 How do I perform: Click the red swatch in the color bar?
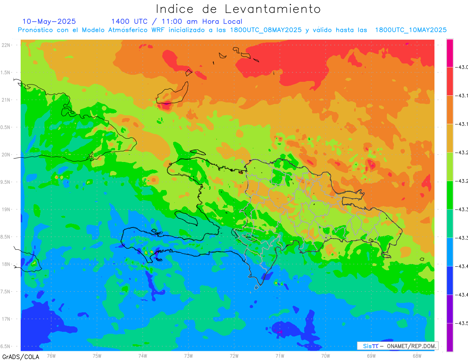pos(450,81)
